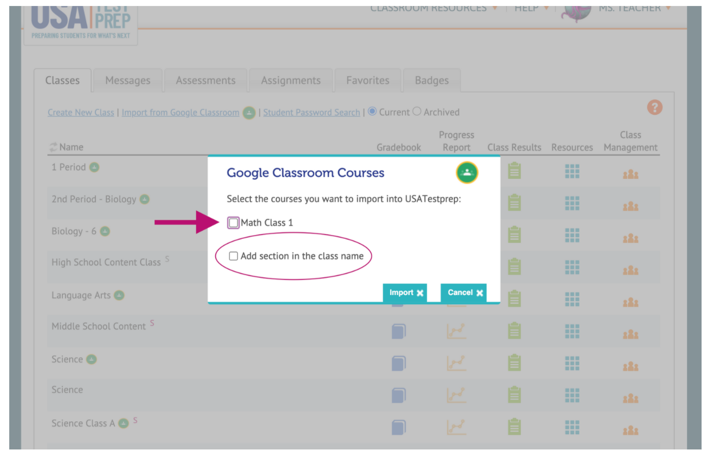Open Class Results for High School Content Class
714x457 pixels.
pos(514,267)
